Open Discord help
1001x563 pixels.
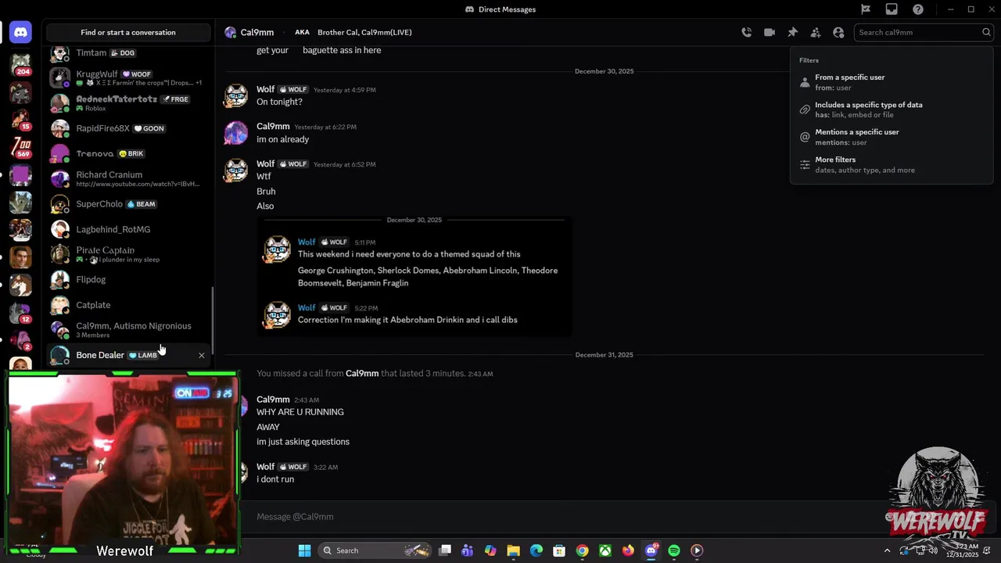(918, 9)
